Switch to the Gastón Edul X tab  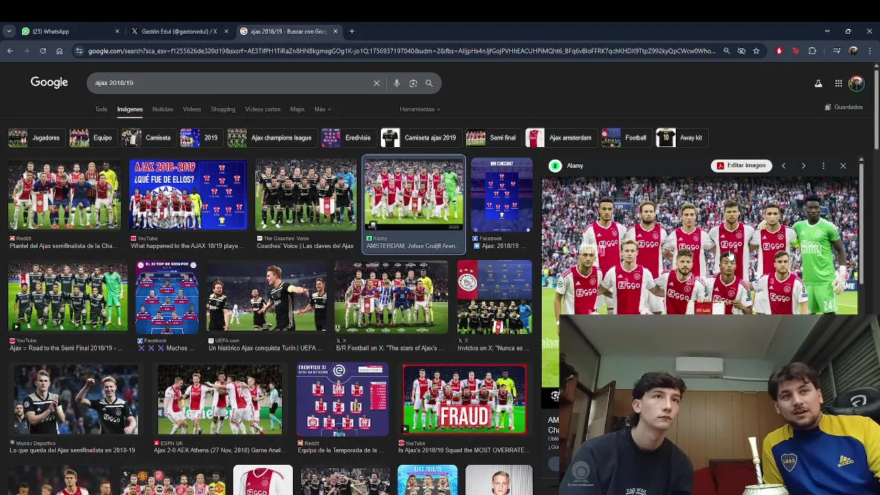[180, 31]
